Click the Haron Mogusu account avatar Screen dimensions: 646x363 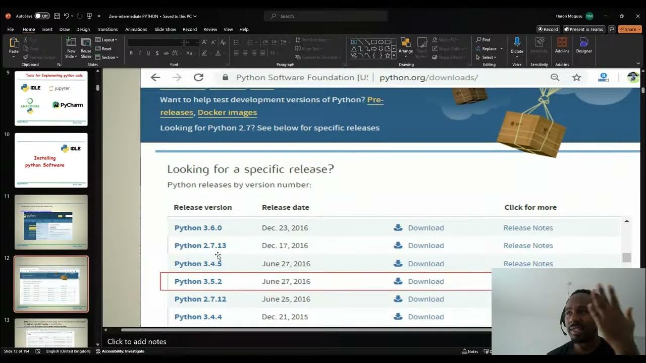589,16
